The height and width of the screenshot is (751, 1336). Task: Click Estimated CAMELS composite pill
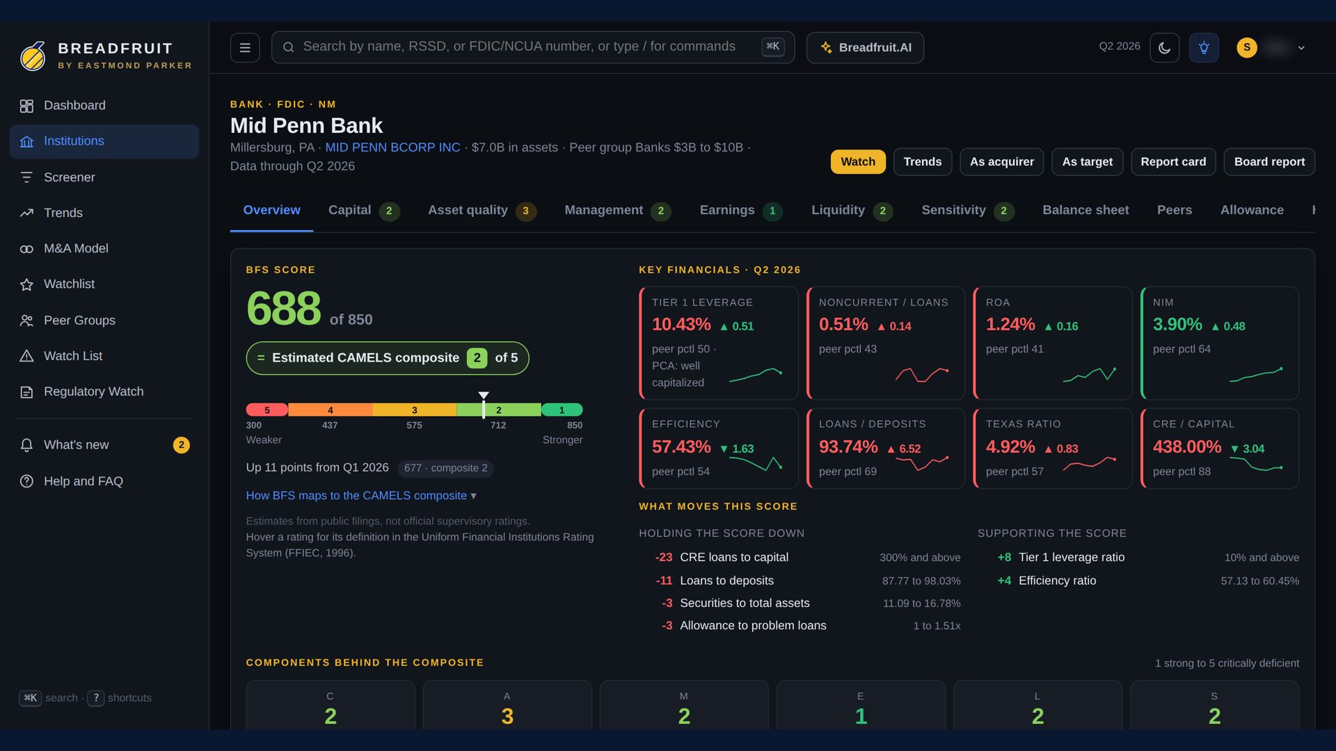tap(388, 359)
